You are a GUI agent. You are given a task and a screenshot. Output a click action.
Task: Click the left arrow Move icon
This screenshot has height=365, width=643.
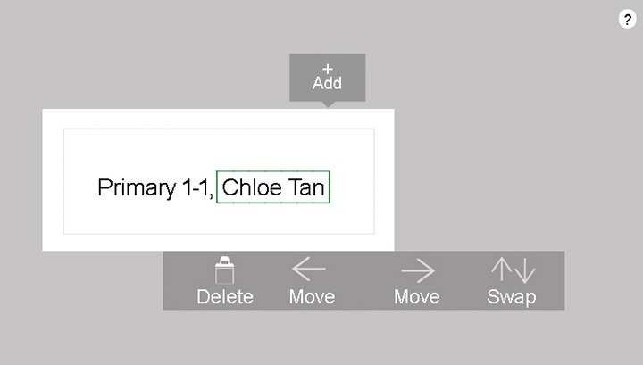(310, 270)
